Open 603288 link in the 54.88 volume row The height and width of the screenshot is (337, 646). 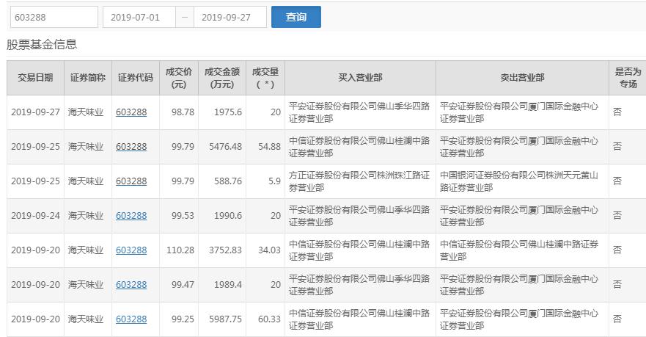pos(131,147)
